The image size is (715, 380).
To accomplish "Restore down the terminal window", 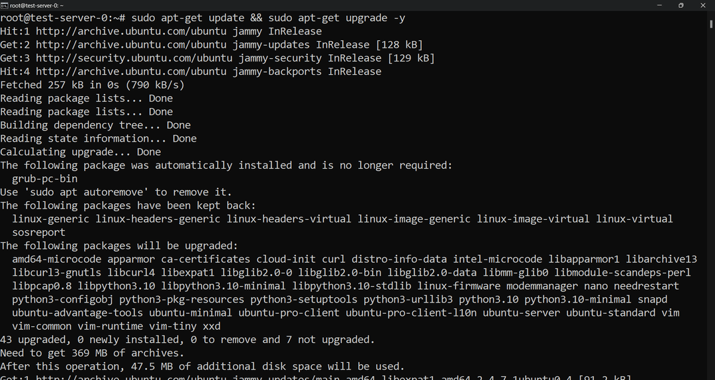I will 681,5.
